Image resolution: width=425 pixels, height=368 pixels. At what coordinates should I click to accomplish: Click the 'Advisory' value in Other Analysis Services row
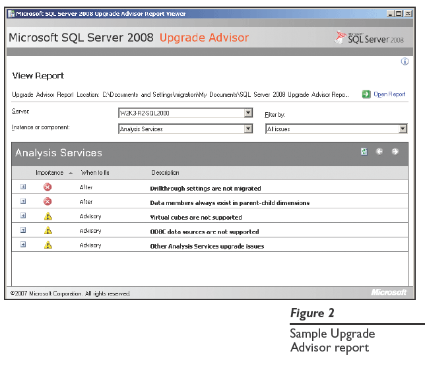[x=90, y=245]
